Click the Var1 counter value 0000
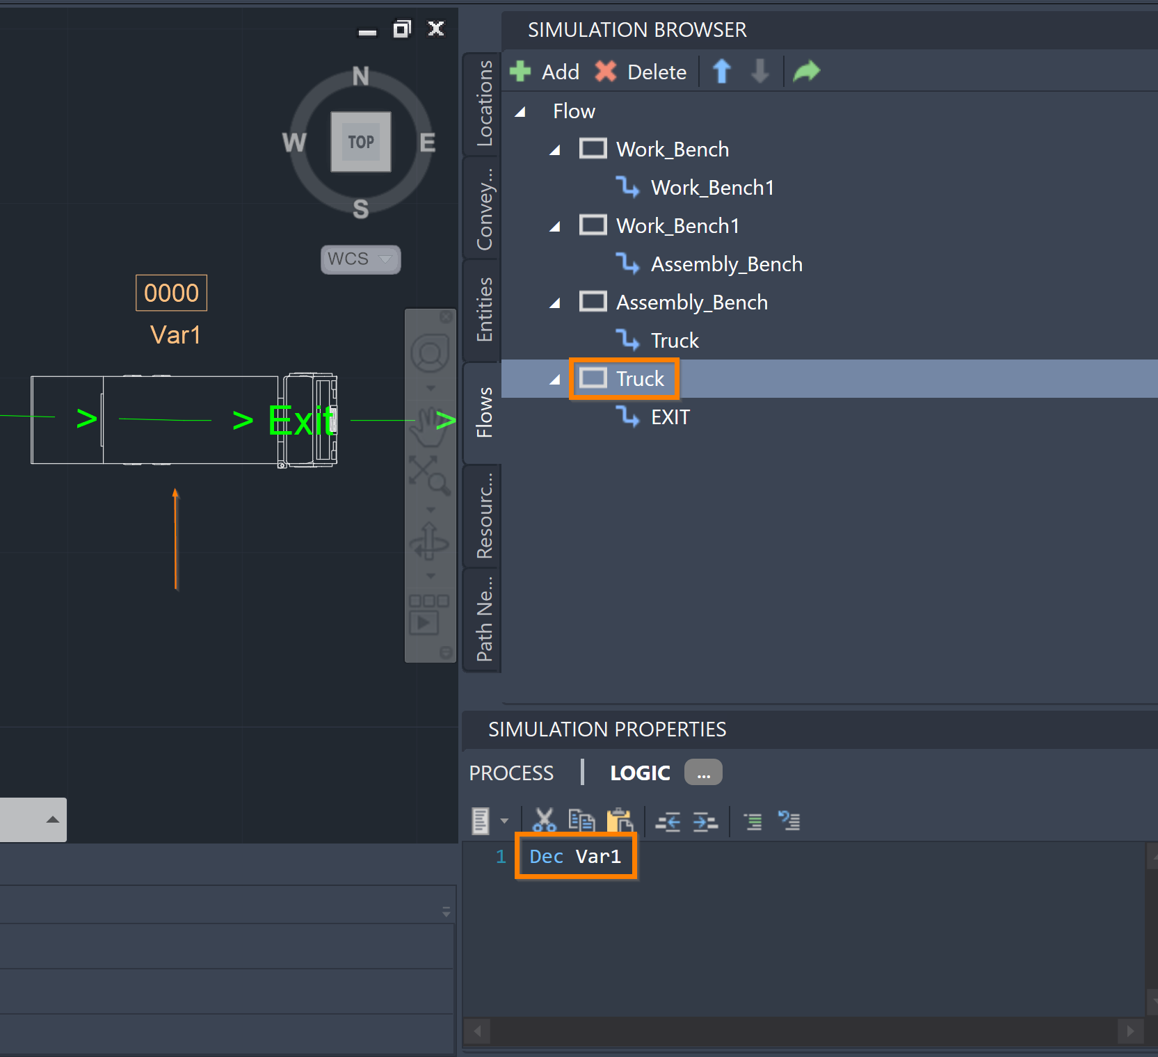The height and width of the screenshot is (1057, 1158). pos(171,293)
